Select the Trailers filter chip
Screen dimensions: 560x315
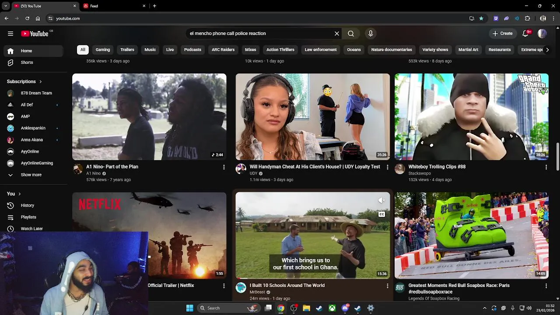point(127,49)
